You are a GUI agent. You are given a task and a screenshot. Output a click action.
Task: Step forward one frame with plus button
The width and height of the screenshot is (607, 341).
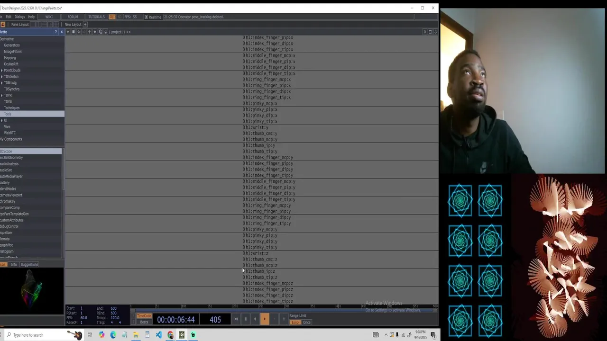pyautogui.click(x=284, y=319)
